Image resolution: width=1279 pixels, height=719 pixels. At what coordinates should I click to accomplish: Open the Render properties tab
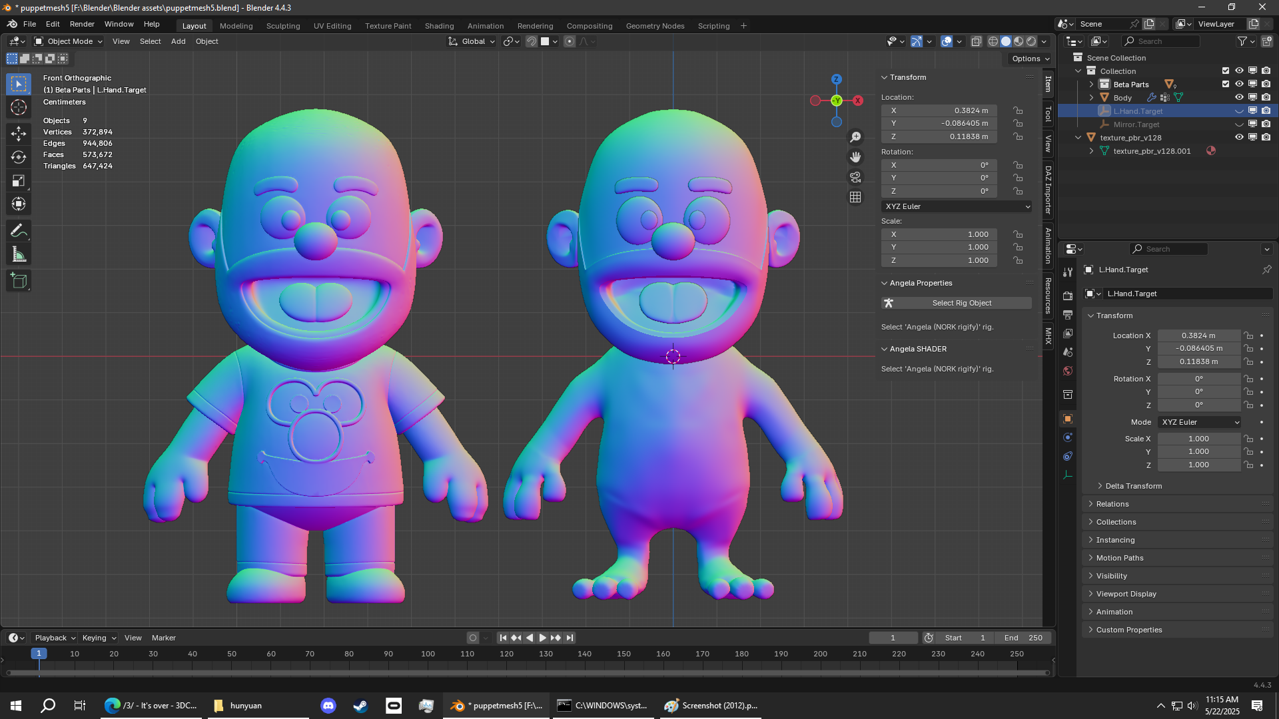click(x=1068, y=296)
